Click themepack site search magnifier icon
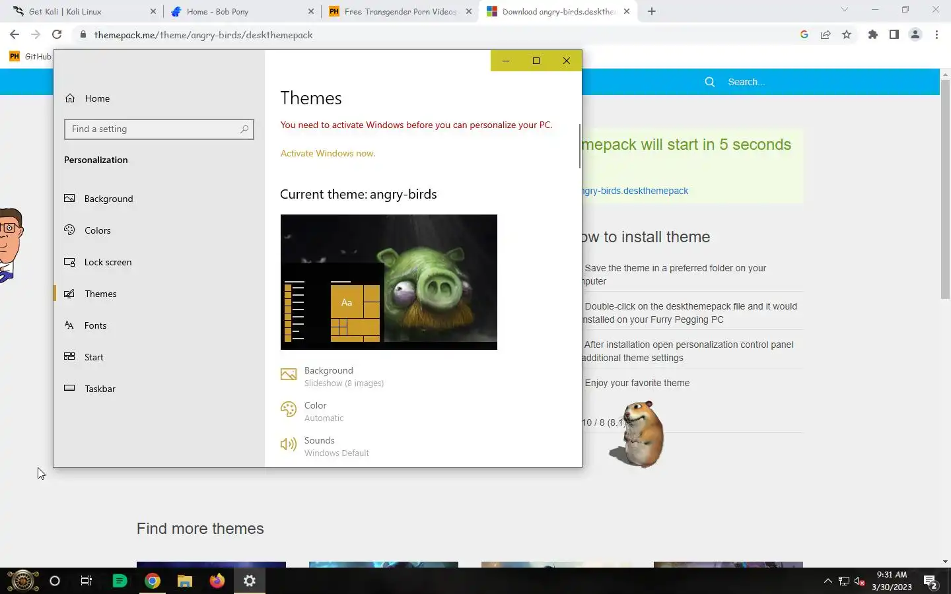 (x=710, y=82)
